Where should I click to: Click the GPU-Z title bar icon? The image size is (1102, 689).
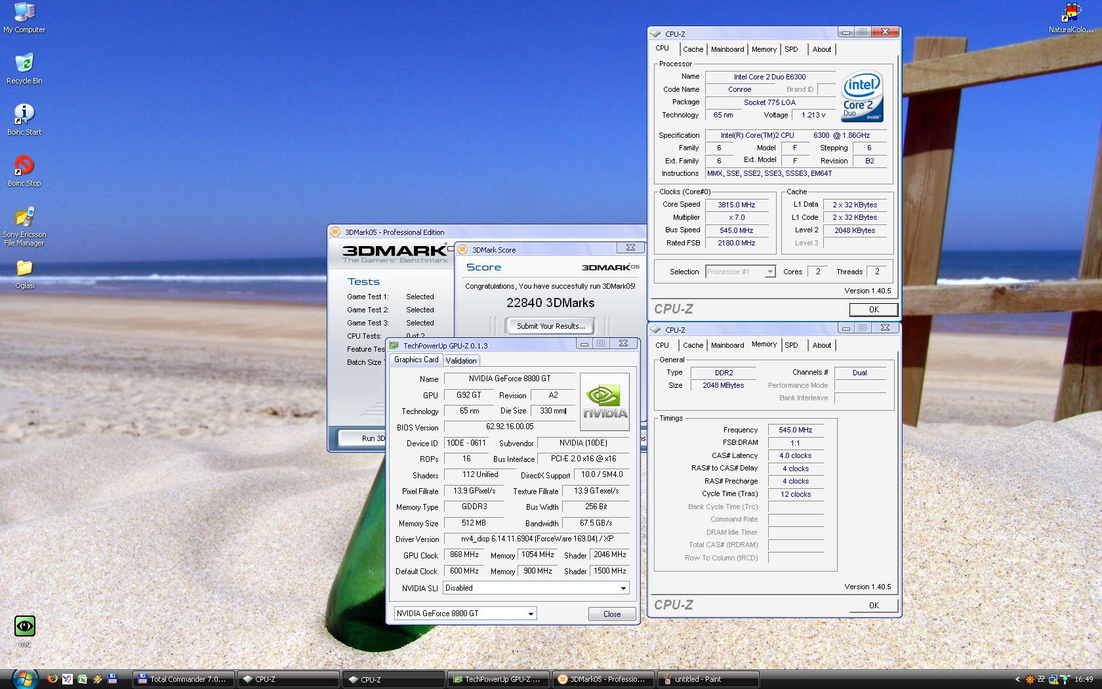pyautogui.click(x=394, y=345)
